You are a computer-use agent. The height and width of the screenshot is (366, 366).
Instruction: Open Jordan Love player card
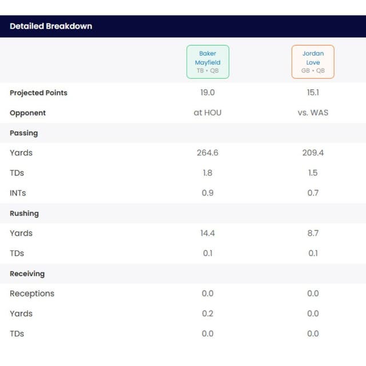click(313, 62)
